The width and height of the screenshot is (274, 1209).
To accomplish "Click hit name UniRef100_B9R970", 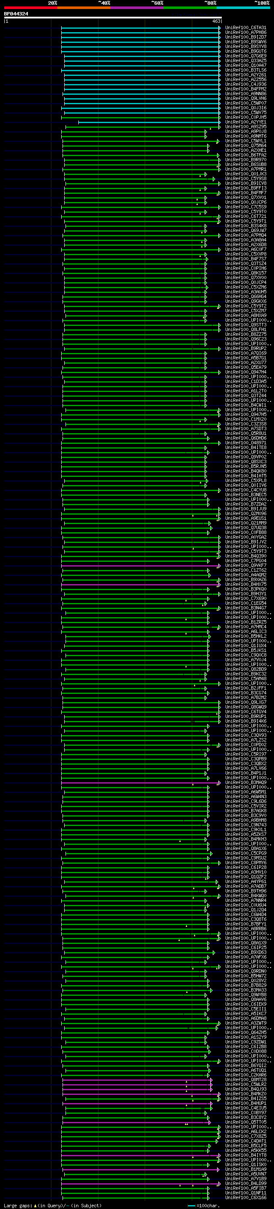I will pos(246,160).
